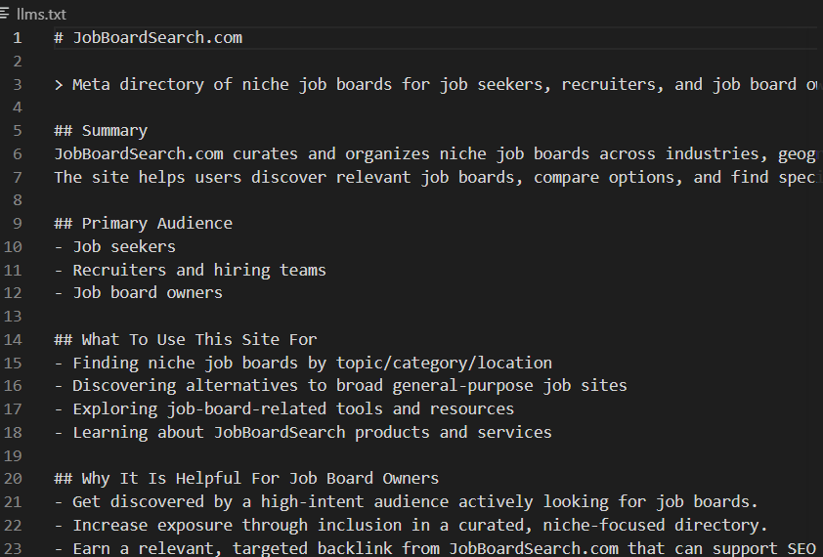Image resolution: width=823 pixels, height=557 pixels.
Task: Click the 'The site helps users discover' line
Action: (438, 177)
